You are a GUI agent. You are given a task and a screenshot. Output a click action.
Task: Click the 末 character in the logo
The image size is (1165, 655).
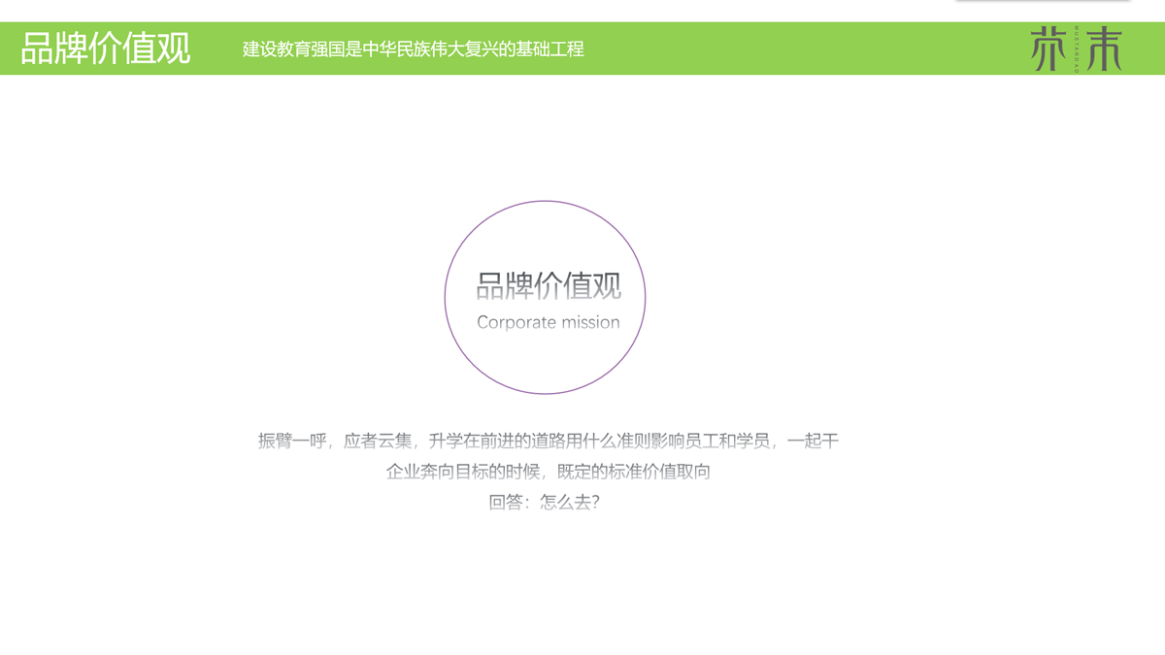point(1104,49)
